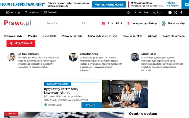The image size is (189, 118).
Task: Expand the PL language dropdown
Action: [160, 12]
